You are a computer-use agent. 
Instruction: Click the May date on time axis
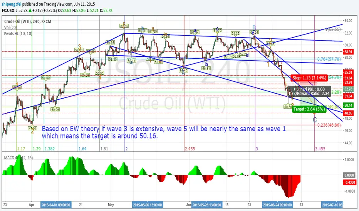[111, 204]
